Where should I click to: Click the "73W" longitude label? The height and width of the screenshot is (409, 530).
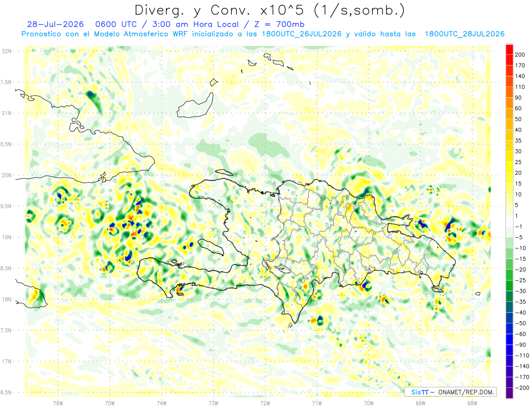[x=213, y=403]
